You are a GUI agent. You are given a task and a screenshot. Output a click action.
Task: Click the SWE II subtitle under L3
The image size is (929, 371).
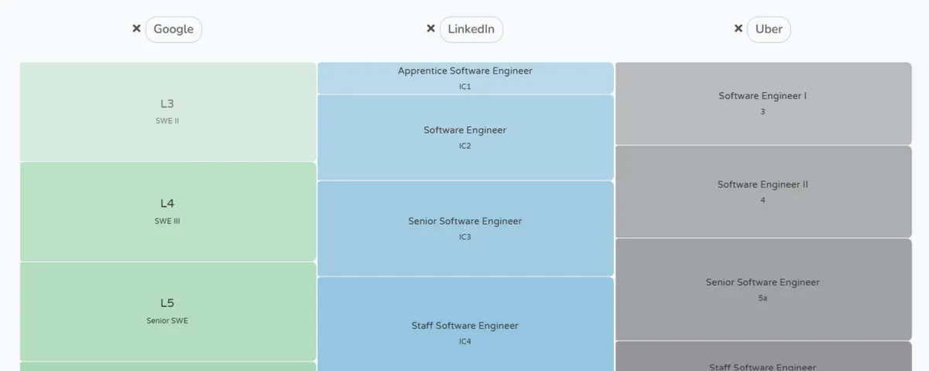coord(167,121)
